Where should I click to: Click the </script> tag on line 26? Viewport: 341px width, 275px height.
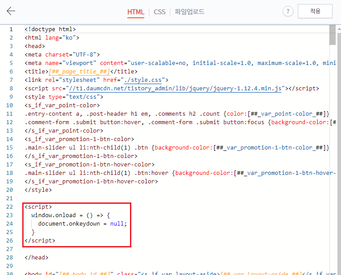(x=40, y=241)
